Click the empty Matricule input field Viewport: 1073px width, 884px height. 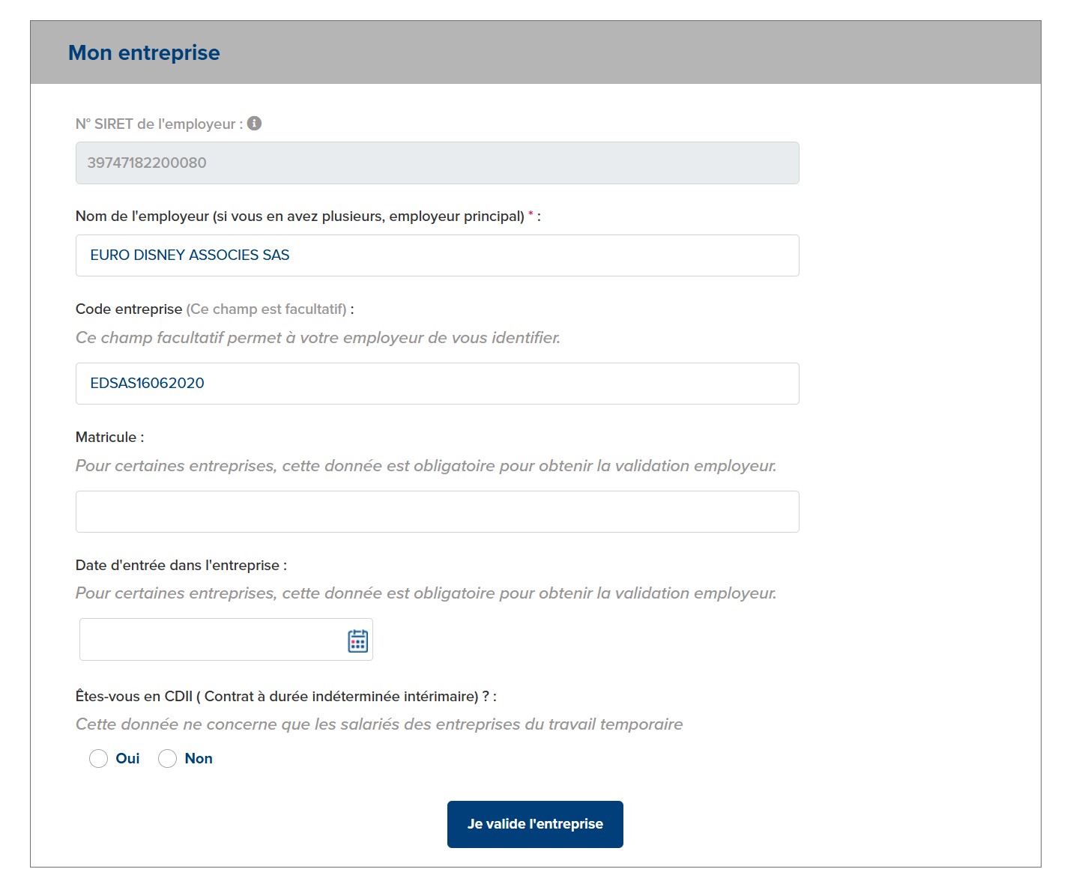coord(438,512)
